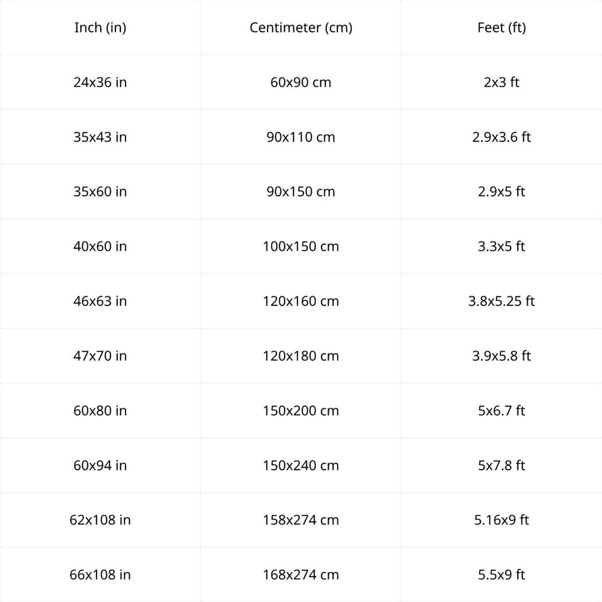This screenshot has height=602, width=602.
Task: Select the 60x90 cm cell
Action: (x=301, y=82)
